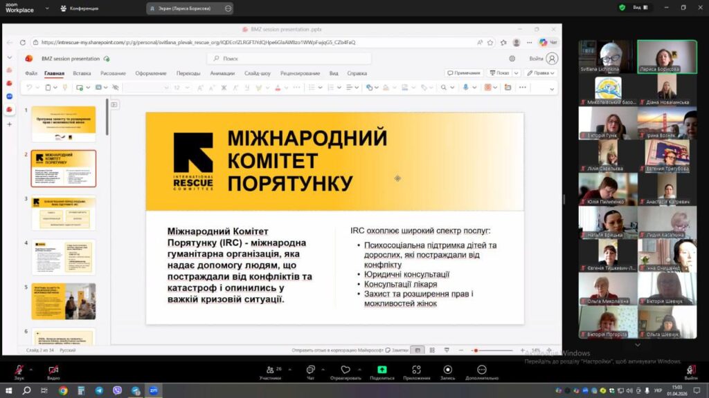This screenshot has width=709, height=398.
Task: Toggle the Заметки notes pane
Action: click(x=397, y=350)
